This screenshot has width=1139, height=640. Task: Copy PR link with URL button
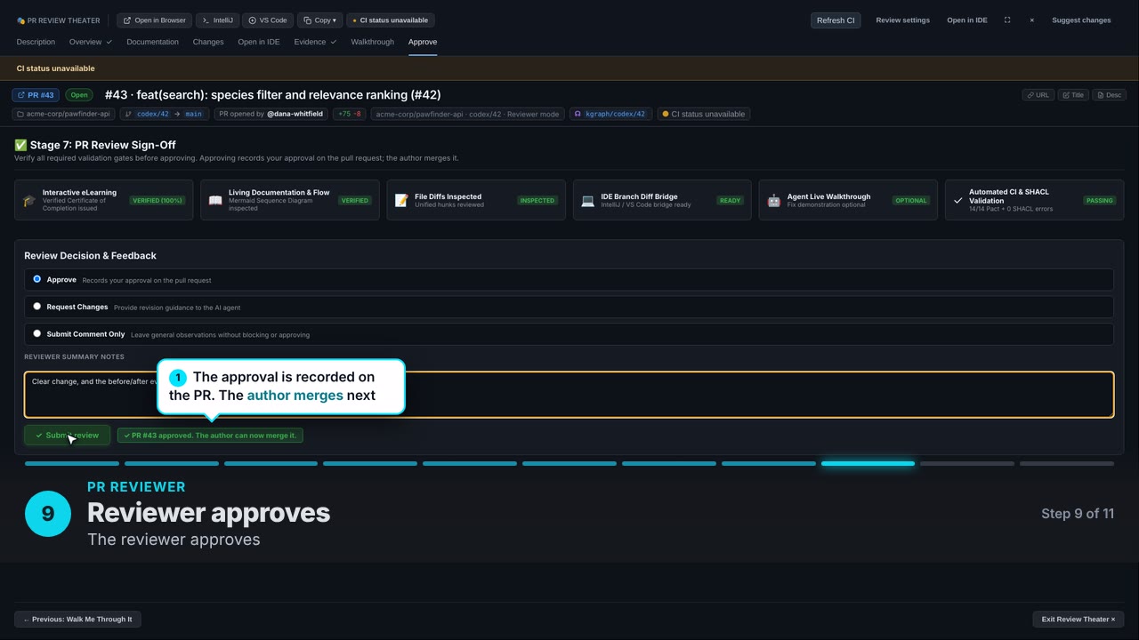click(x=1038, y=95)
